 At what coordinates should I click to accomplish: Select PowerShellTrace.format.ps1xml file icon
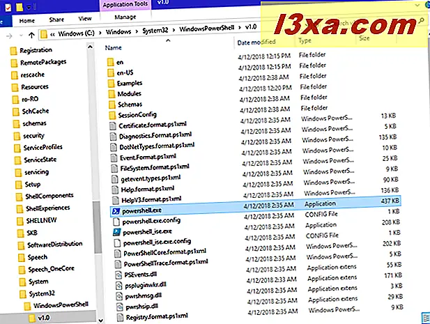click(118, 264)
